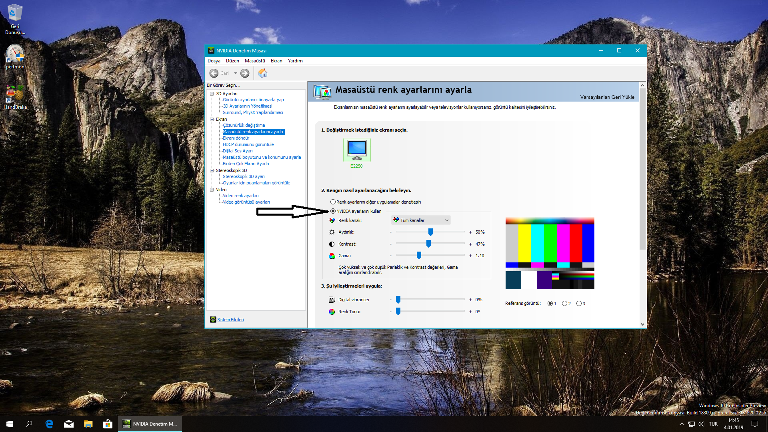Viewport: 768px width, 432px height.
Task: Select 'Renk ayarlarını diğer uygulamalar denetlesin' option
Action: click(x=333, y=202)
